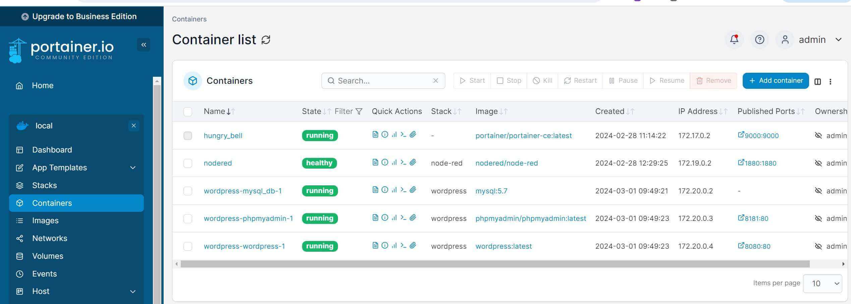Image resolution: width=851 pixels, height=304 pixels.
Task: Open published port 1880:1880 link
Action: (757, 163)
